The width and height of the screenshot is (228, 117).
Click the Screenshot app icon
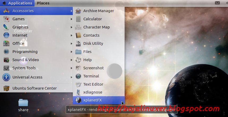(78, 68)
